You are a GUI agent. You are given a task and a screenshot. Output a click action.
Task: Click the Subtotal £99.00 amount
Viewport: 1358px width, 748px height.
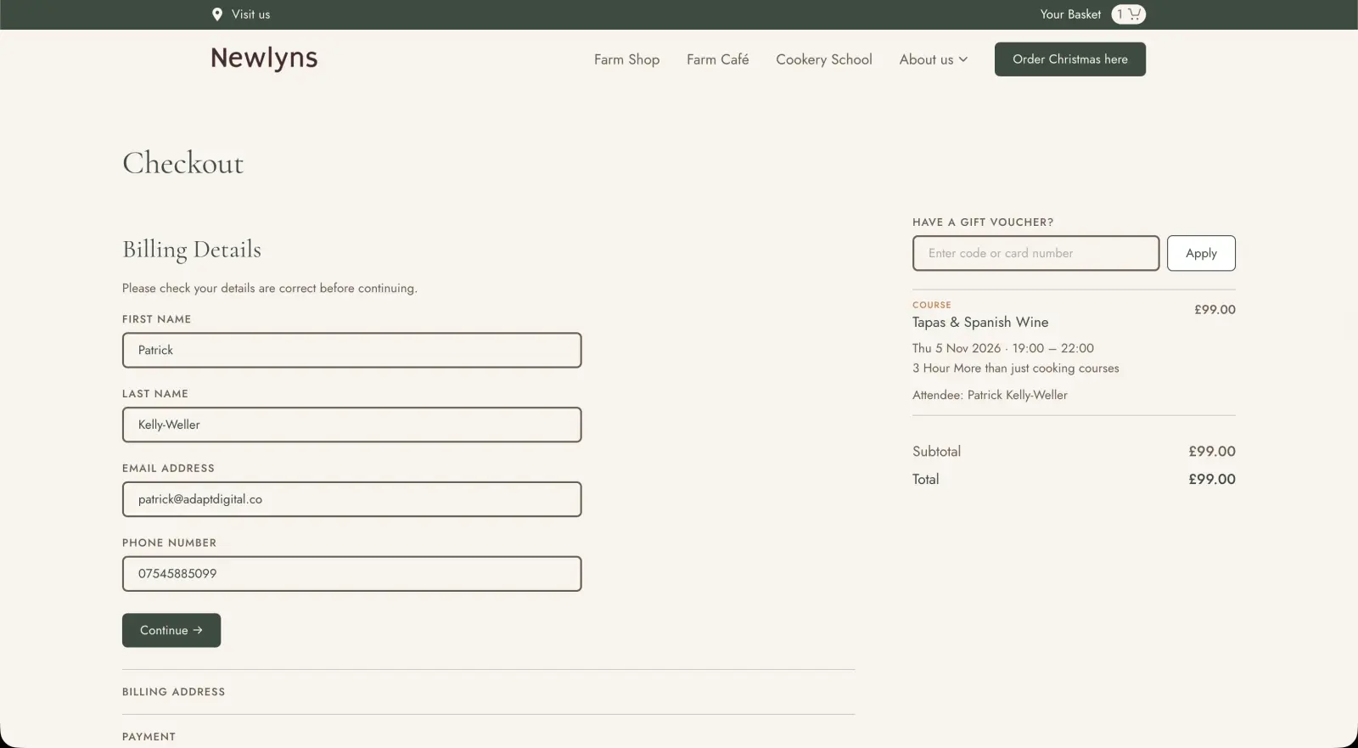(x=1212, y=452)
